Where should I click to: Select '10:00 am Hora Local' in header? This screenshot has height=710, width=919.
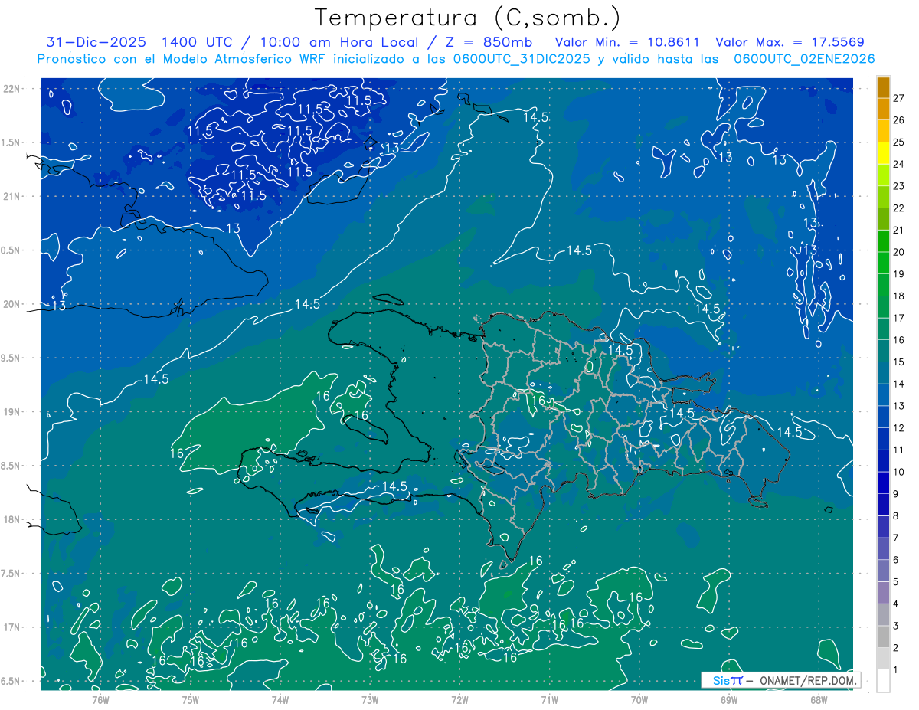pos(338,42)
